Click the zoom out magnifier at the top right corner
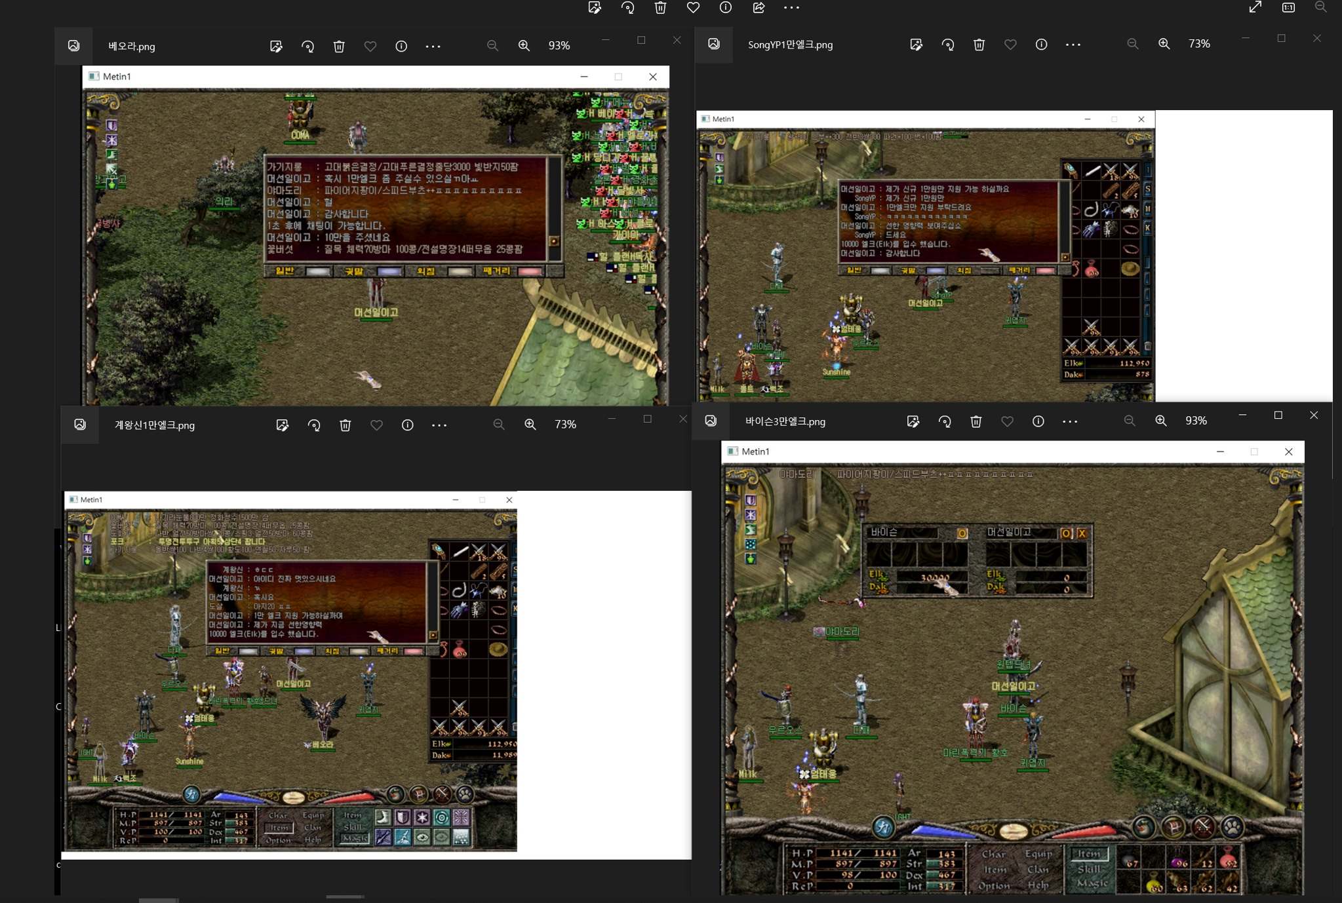The height and width of the screenshot is (903, 1342). click(1320, 7)
